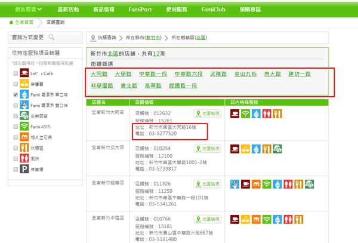358x243 pixels.
Task: Click the restroom icon in 全家新竹中瑞店 row
Action: [288, 219]
